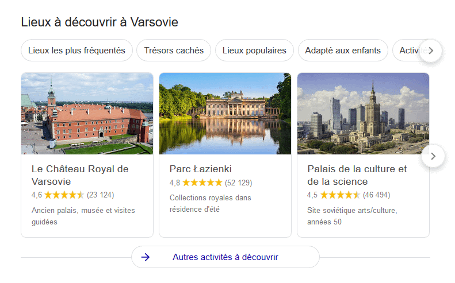Open the Palais de la culture skyline photo
This screenshot has height=283, width=455.
pyautogui.click(x=363, y=114)
